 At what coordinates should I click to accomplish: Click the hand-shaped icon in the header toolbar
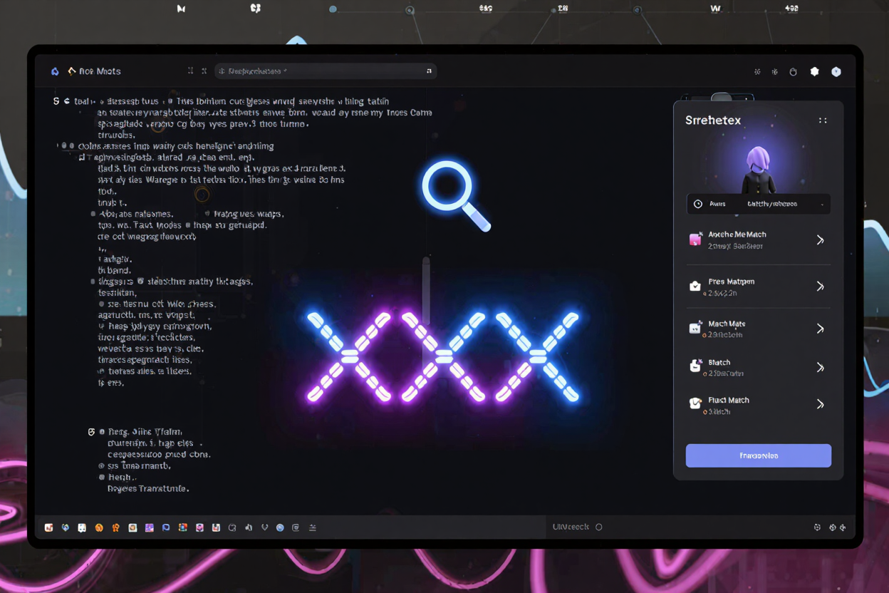(793, 72)
